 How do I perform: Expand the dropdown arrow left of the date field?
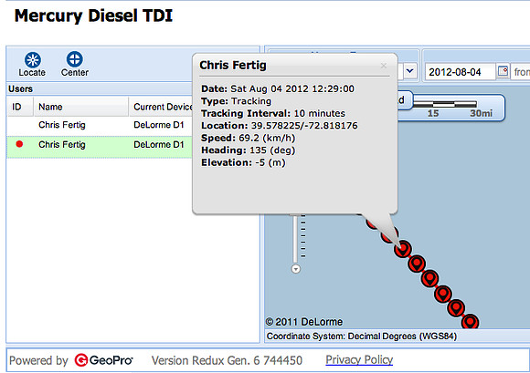coord(410,71)
